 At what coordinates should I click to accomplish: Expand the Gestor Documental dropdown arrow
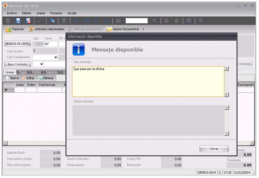[x=143, y=29]
